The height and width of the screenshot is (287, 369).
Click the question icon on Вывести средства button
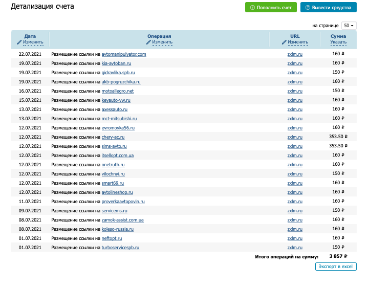click(308, 8)
